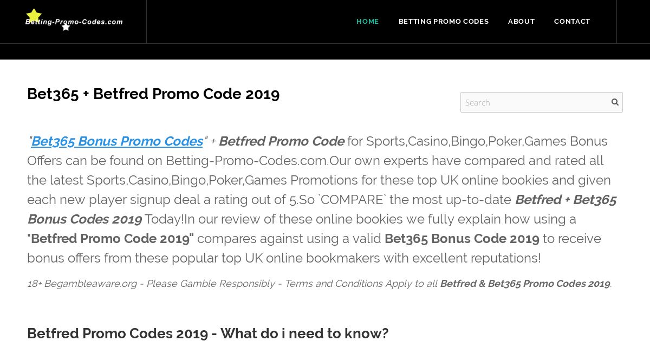Follow the Bet365 Bonus Promo Codes link
The height and width of the screenshot is (341, 650).
click(117, 141)
